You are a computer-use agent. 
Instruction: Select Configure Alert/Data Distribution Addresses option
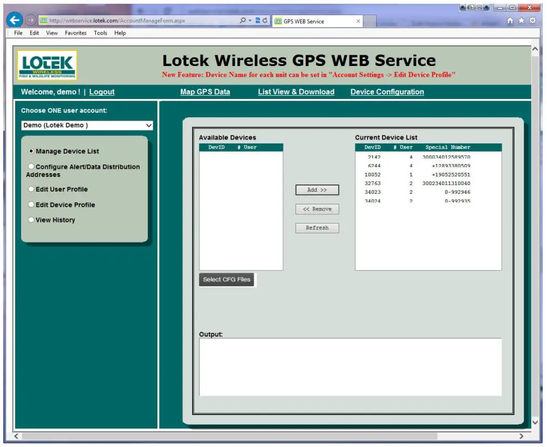[31, 167]
